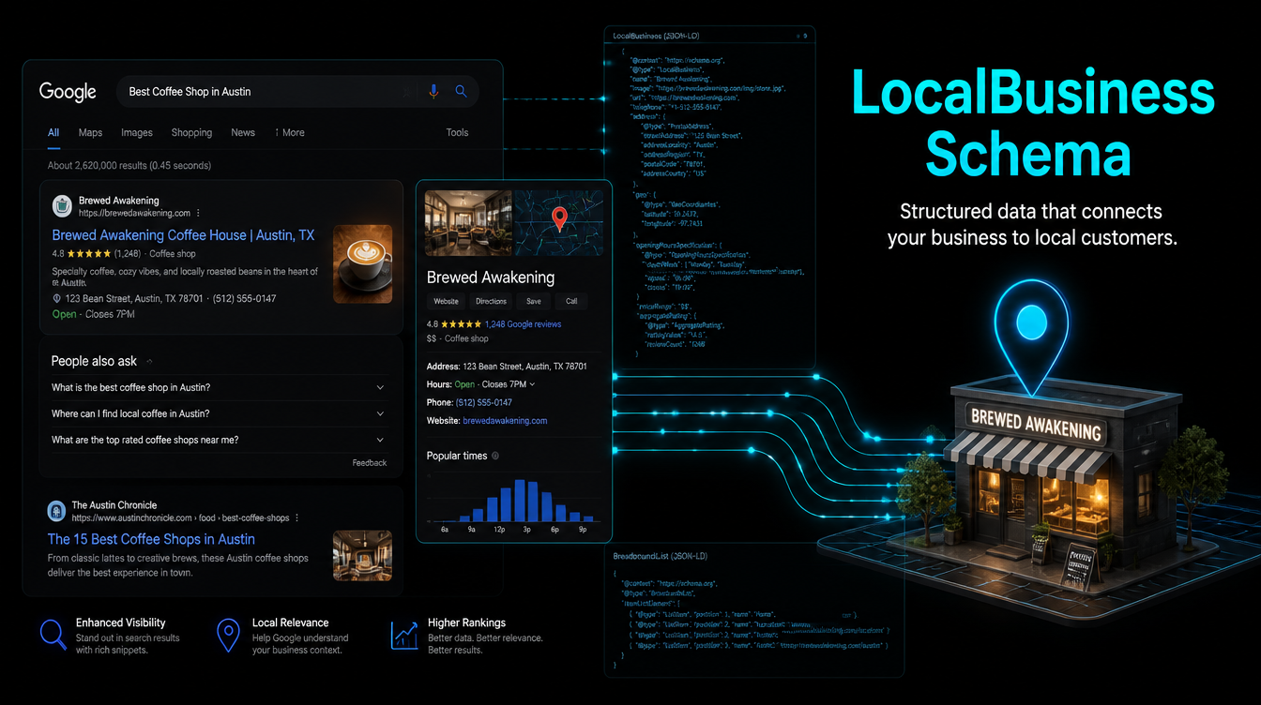Click the "Address: 123 Bean Street" line in panel
The width and height of the screenshot is (1261, 705).
(x=507, y=367)
